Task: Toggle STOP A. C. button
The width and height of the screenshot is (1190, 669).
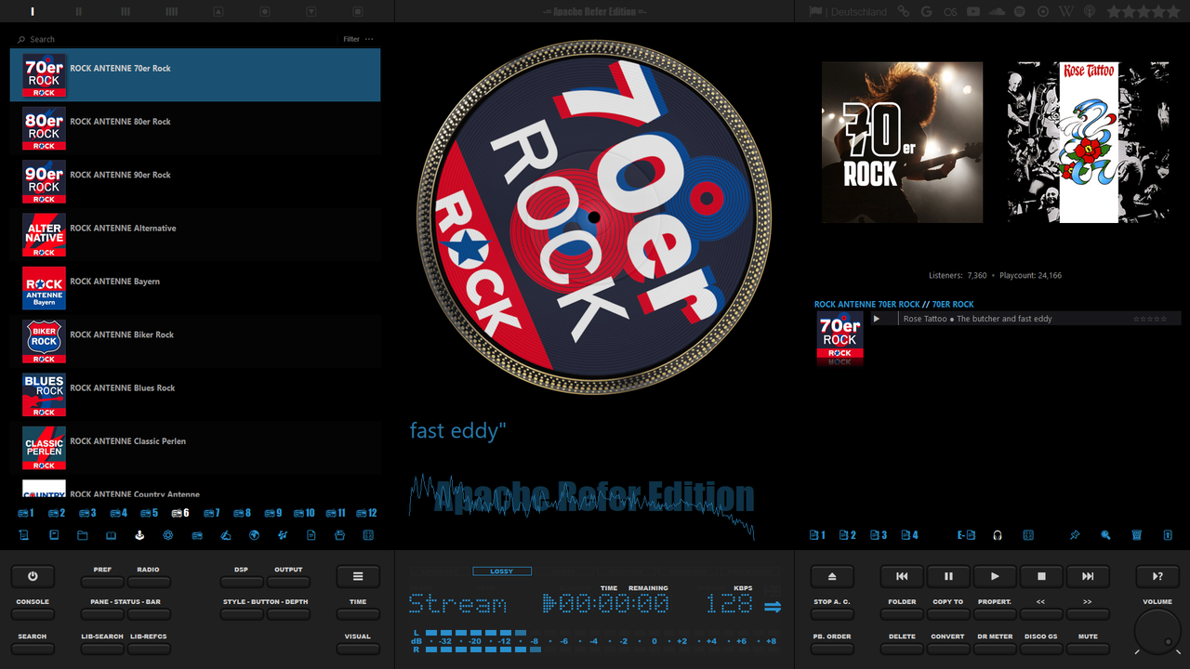Action: [832, 613]
